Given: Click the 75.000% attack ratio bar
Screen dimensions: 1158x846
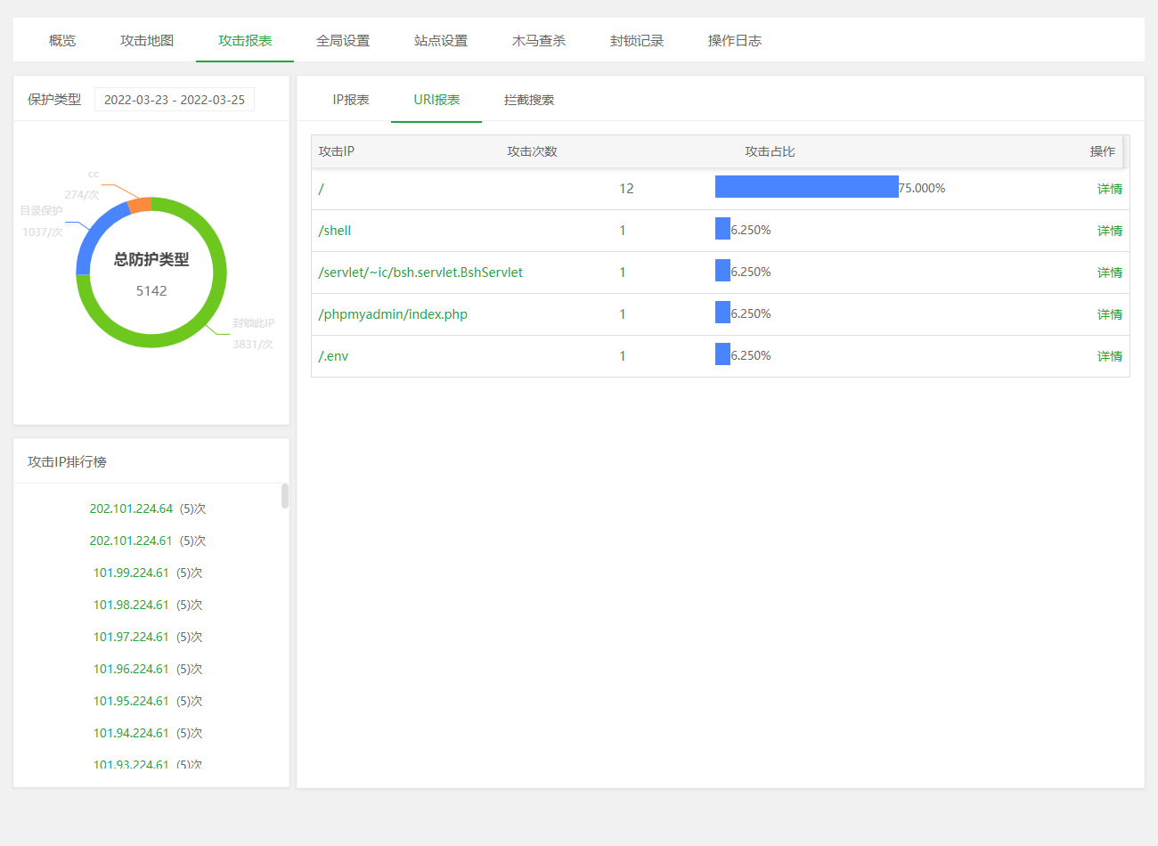Looking at the screenshot, I should coord(806,187).
